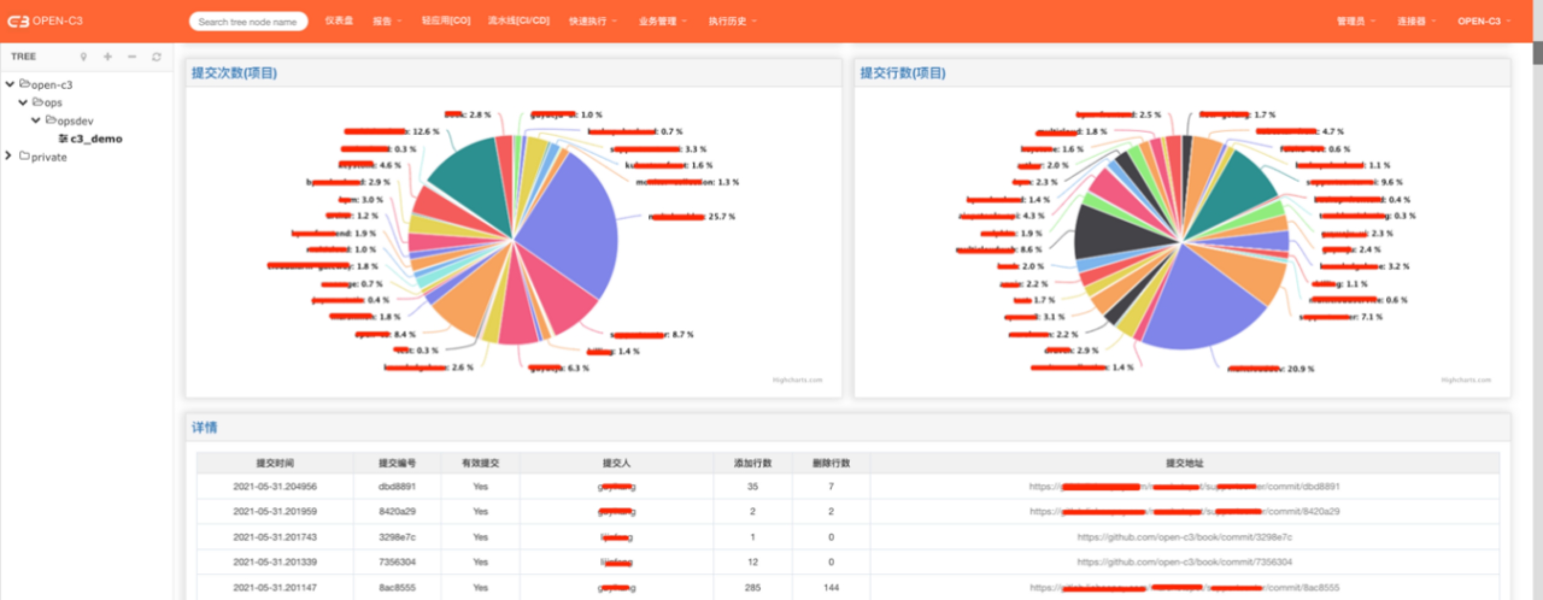Refresh the tree with the reload icon
Image resolution: width=1543 pixels, height=600 pixels.
tap(157, 57)
